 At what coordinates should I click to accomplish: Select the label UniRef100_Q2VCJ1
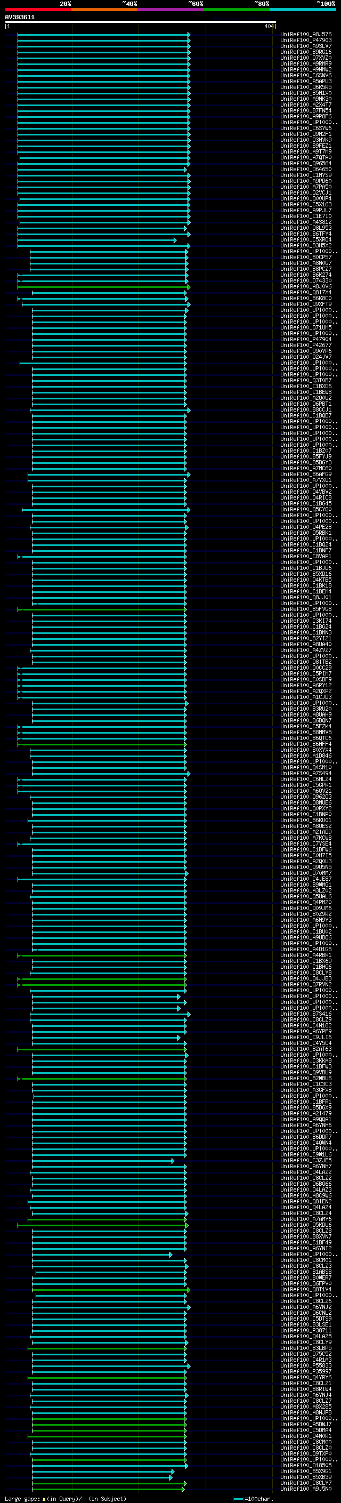click(306, 192)
